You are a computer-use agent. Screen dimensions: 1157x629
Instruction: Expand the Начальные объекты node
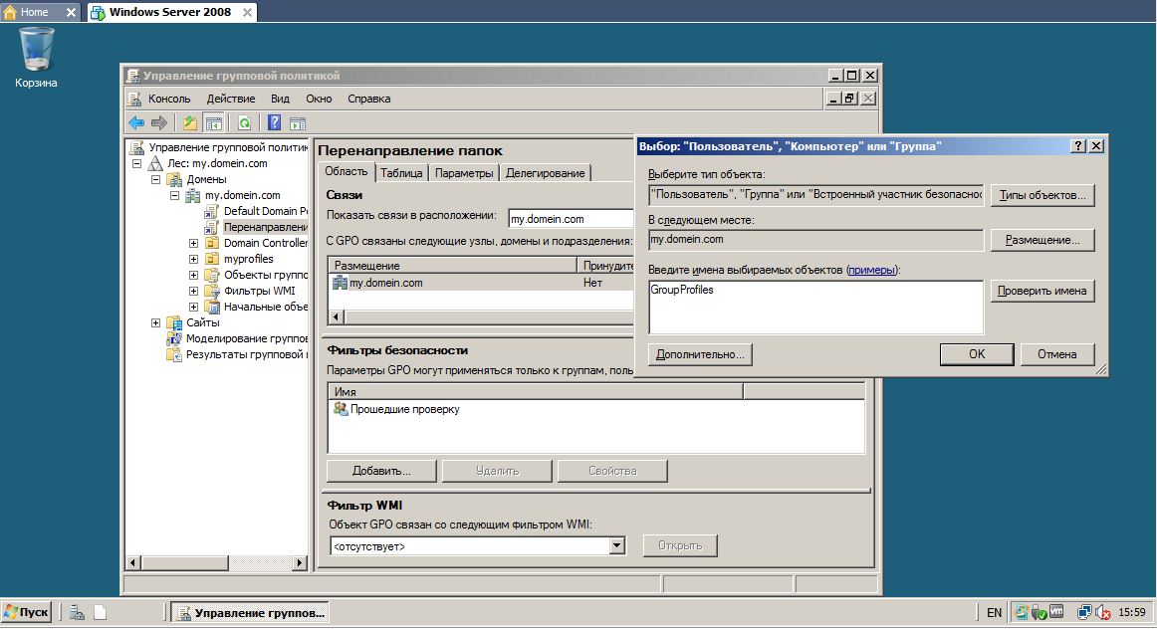pos(193,307)
